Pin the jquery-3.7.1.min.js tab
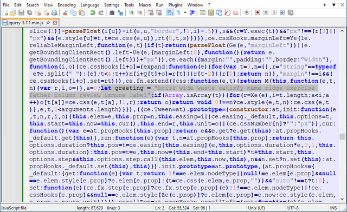347x212 pixels. (x=48, y=23)
